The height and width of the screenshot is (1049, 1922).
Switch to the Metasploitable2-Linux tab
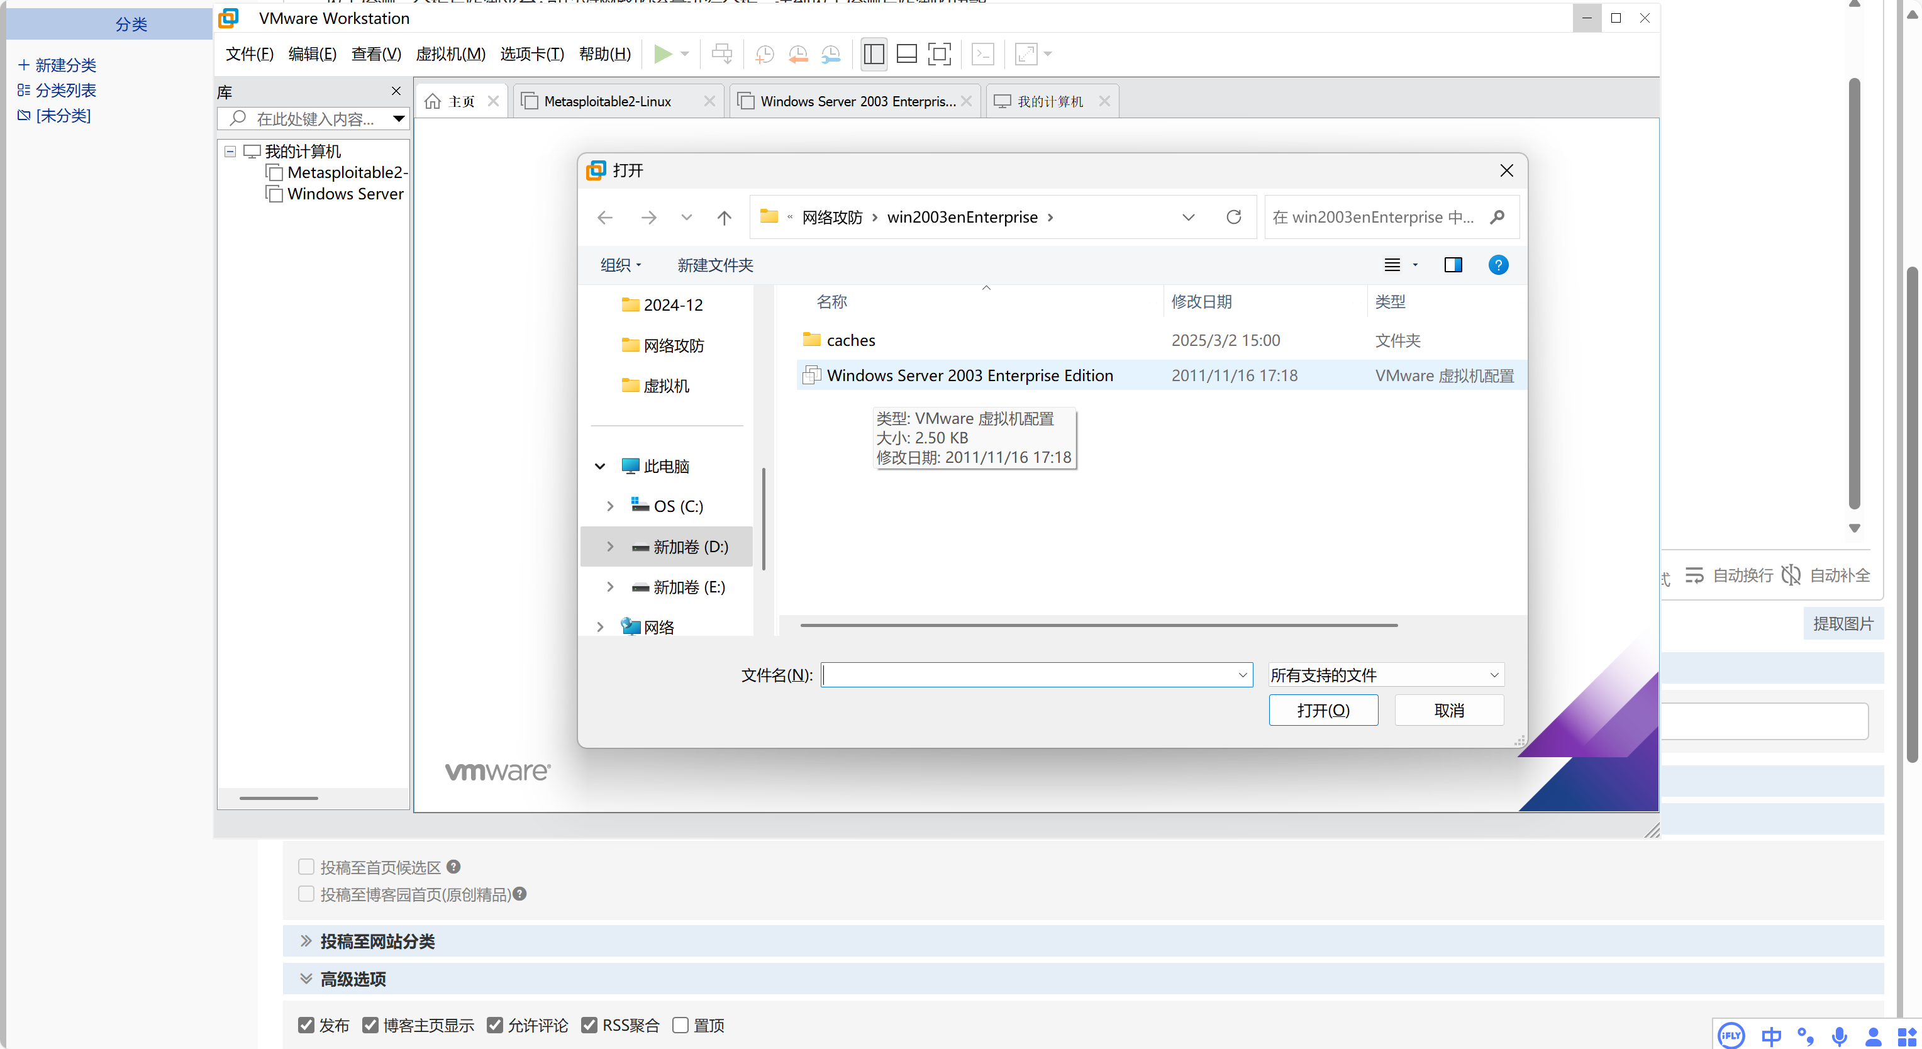click(x=608, y=101)
